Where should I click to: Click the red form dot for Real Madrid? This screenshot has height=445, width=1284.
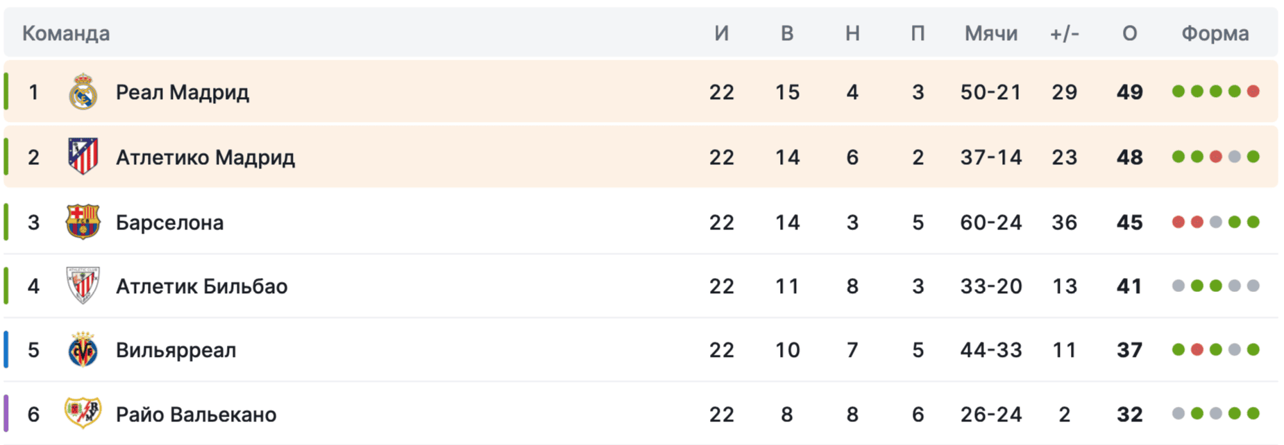tap(1253, 91)
